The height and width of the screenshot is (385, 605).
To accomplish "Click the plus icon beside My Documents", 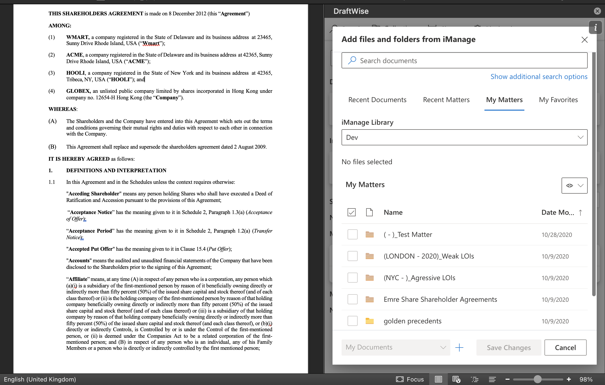I will click(459, 348).
